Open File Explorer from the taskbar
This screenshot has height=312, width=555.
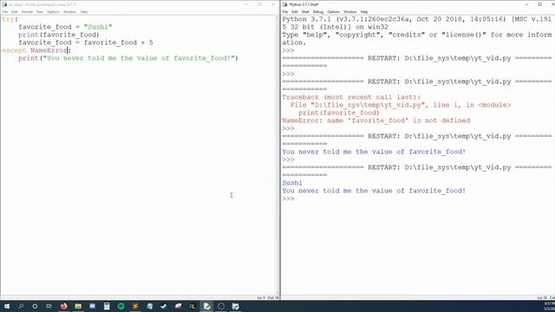tap(78, 306)
